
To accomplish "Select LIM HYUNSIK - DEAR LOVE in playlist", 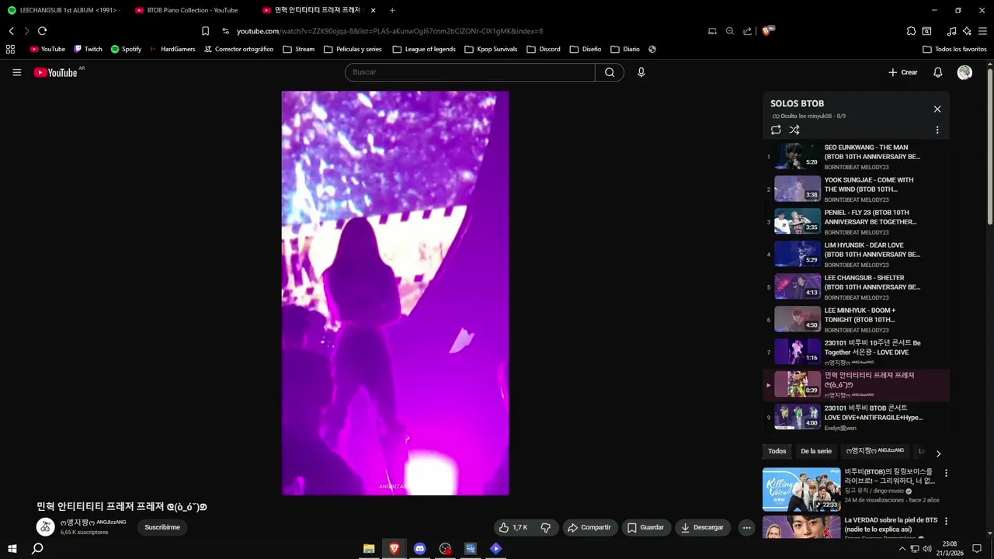I will tap(856, 254).
